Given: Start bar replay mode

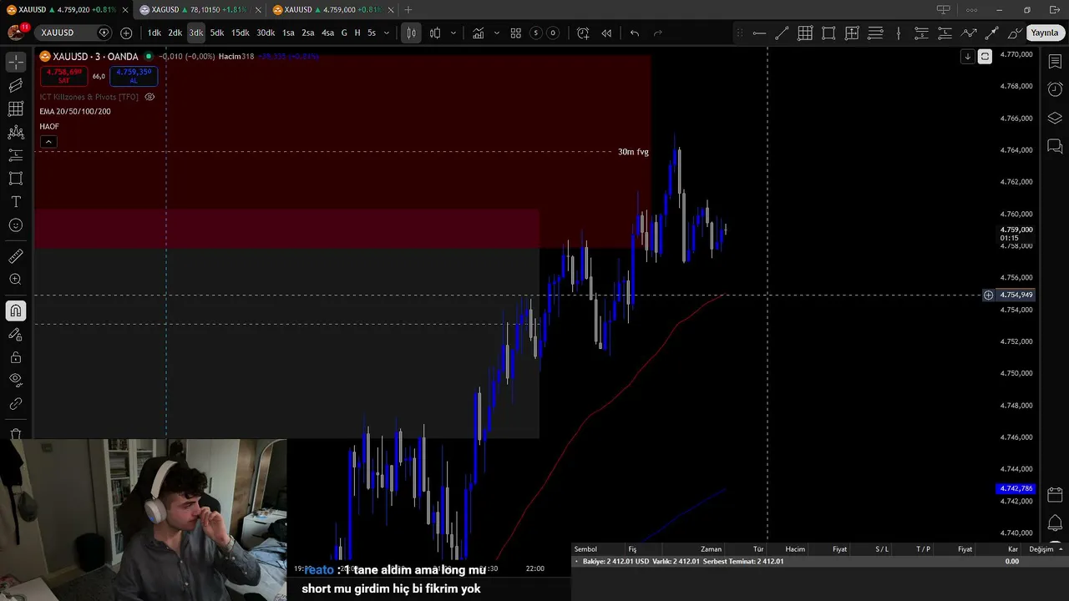Looking at the screenshot, I should click(x=606, y=33).
